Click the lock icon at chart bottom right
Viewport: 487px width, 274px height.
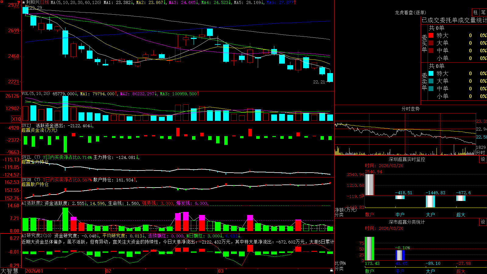pyautogui.click(x=332, y=270)
